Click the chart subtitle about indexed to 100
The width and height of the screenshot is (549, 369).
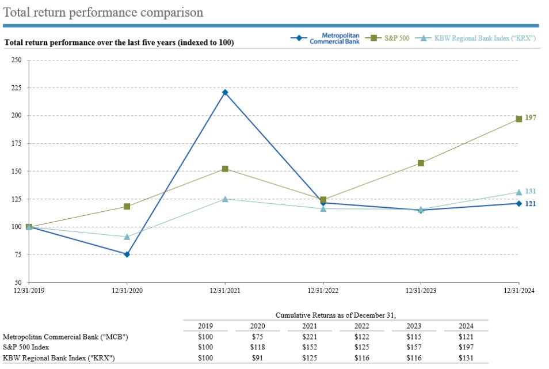(119, 43)
